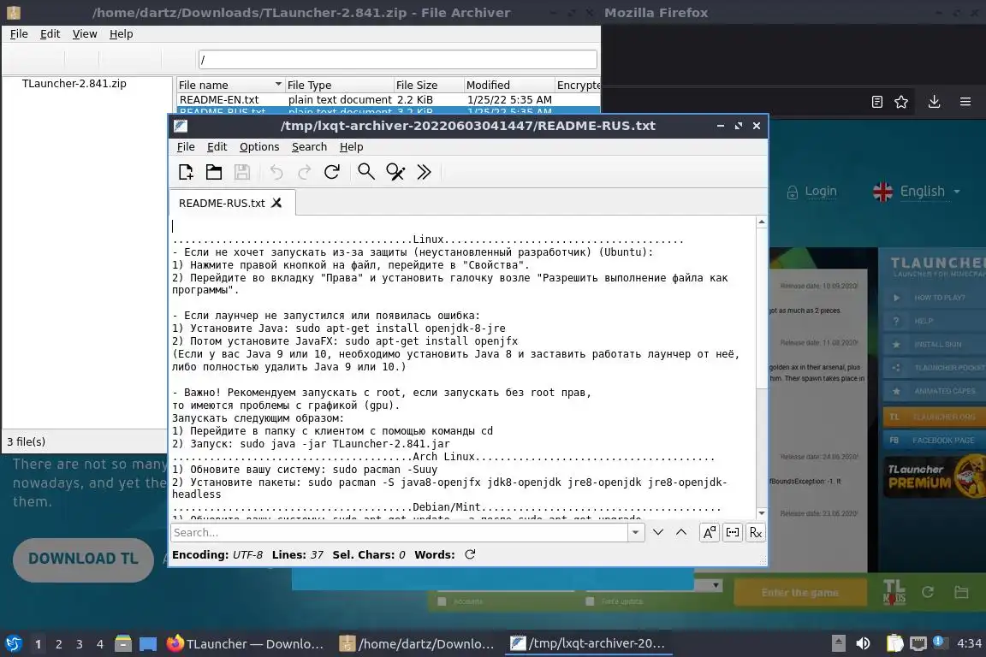986x657 pixels.
Task: Reload the document with the toolbar refresh icon
Action: (x=332, y=172)
